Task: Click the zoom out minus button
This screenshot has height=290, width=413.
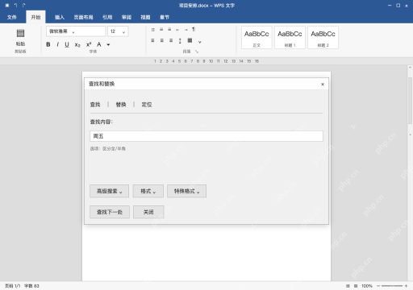Action: coord(378,286)
